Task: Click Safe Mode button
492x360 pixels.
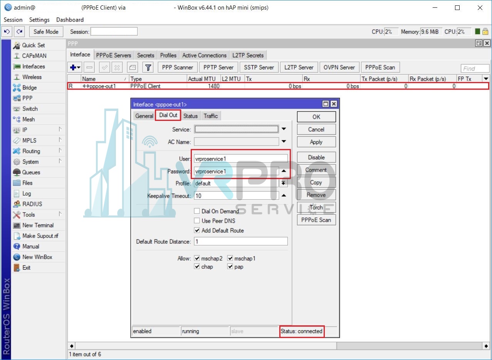Action: pos(46,32)
